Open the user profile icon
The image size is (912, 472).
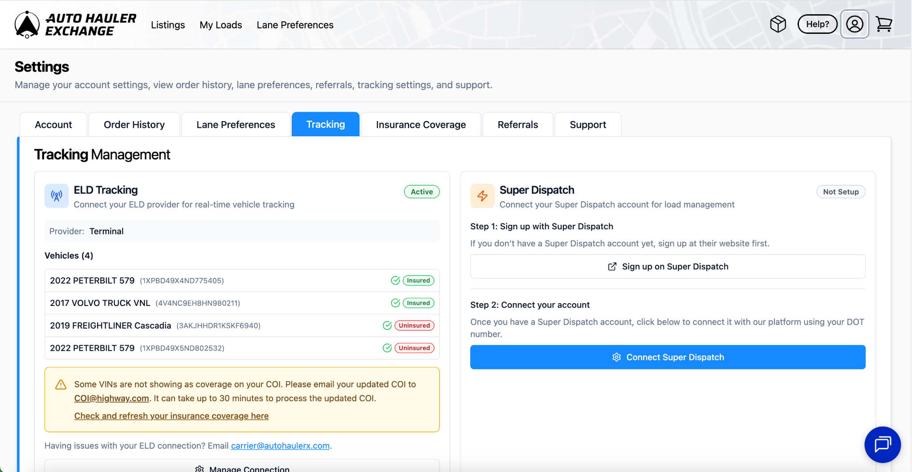coord(854,24)
